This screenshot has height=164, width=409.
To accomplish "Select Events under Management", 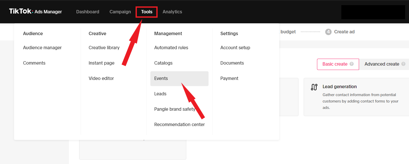I will [161, 78].
